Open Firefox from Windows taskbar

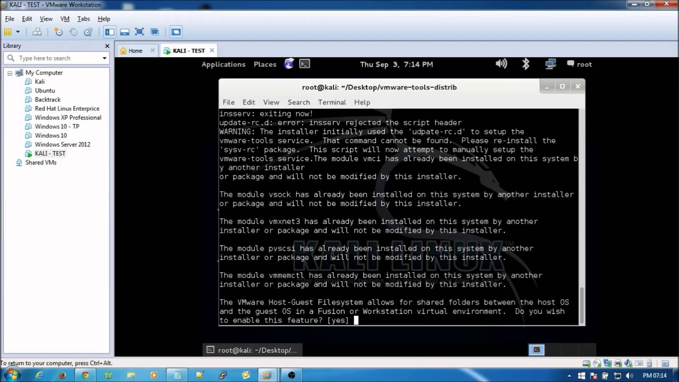[x=62, y=375]
